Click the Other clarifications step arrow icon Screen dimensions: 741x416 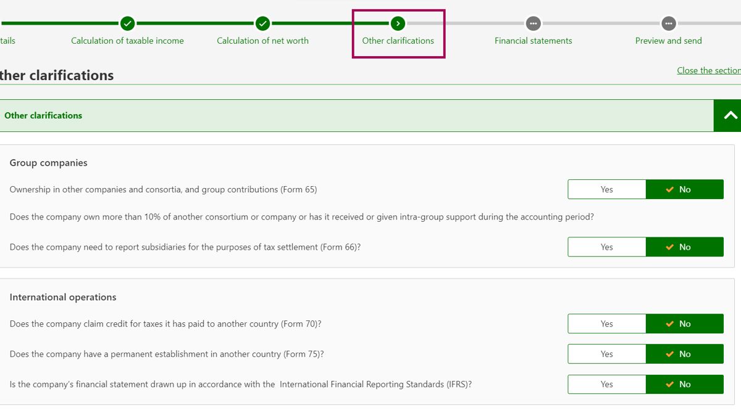point(398,23)
